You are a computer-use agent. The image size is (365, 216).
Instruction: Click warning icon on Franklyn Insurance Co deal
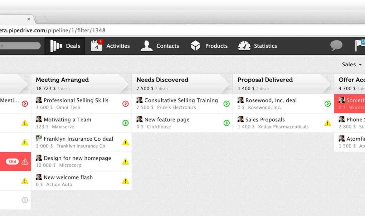pyautogui.click(x=125, y=142)
